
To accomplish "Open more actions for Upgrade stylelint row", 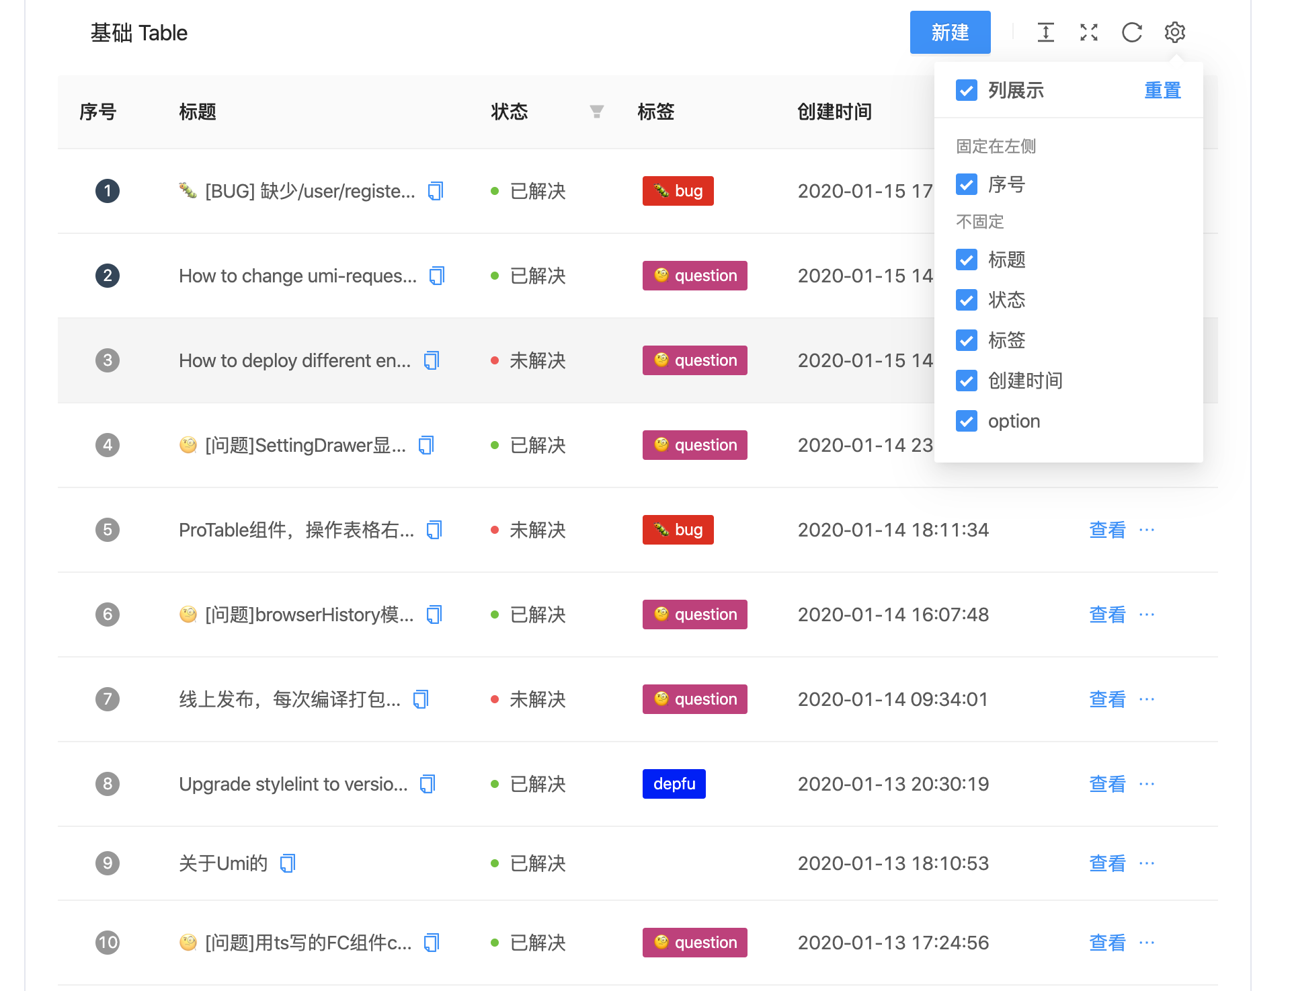I will (x=1147, y=784).
